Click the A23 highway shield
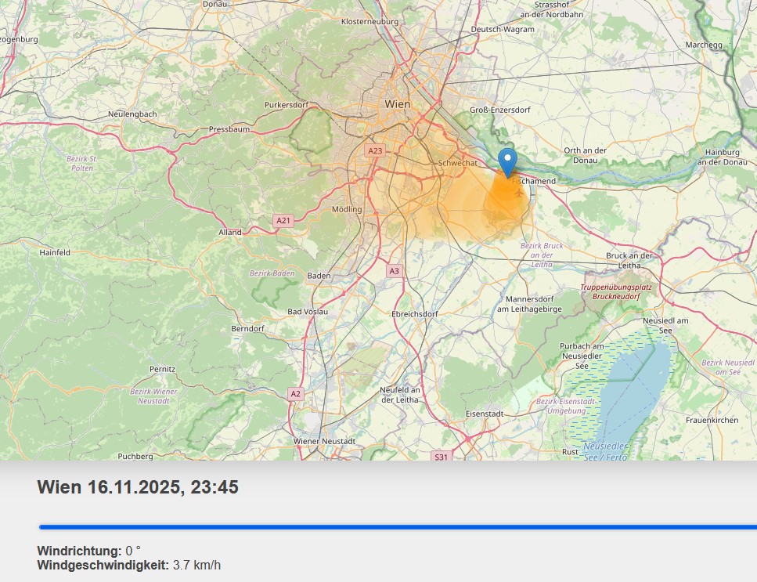 coord(376,150)
